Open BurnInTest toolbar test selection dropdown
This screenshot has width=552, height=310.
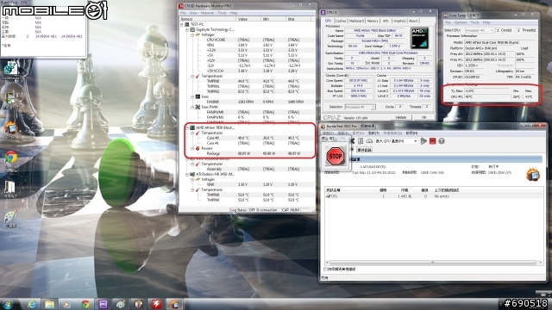click(x=396, y=141)
